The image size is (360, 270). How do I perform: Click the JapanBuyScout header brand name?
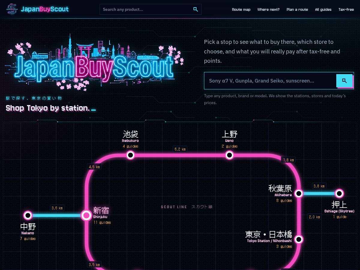coord(45,9)
